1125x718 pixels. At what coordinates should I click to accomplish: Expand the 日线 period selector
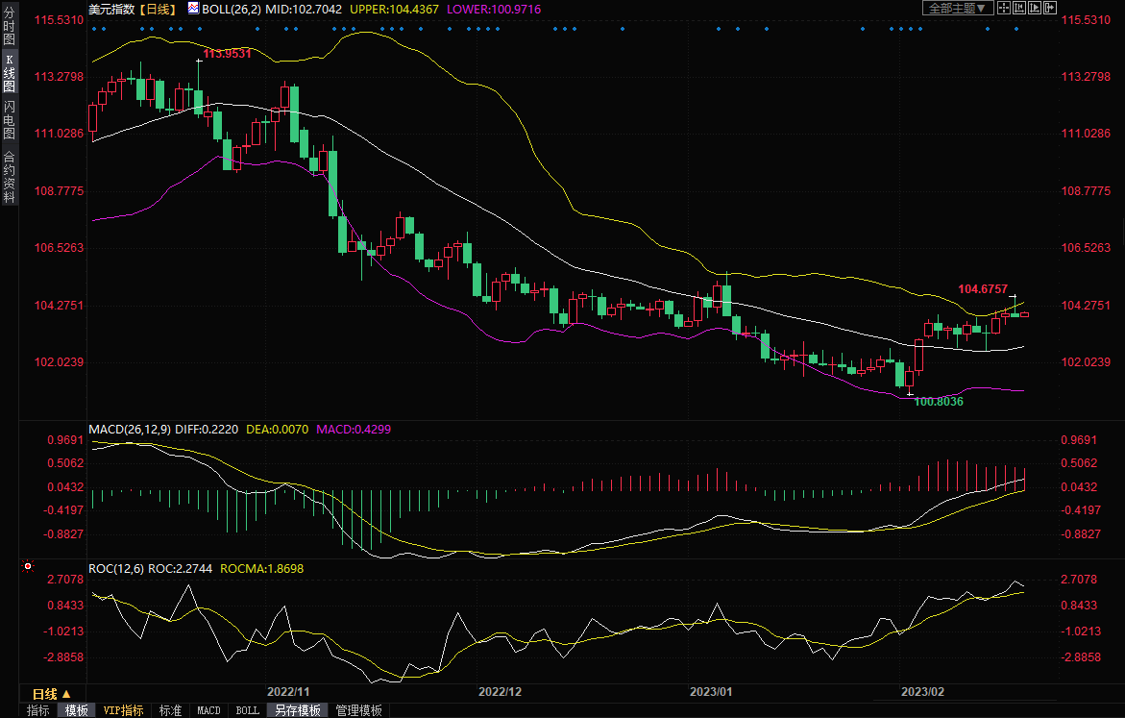(52, 693)
